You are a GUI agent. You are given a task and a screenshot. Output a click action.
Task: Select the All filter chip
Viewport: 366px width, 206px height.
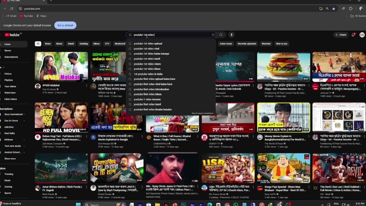pyautogui.click(x=38, y=44)
